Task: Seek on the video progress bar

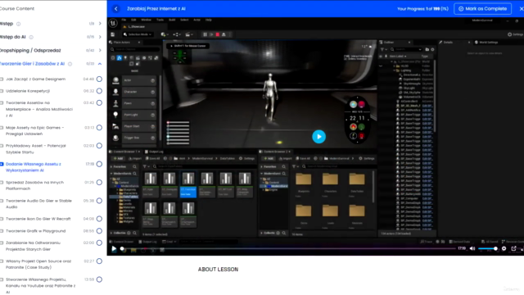Action: click(x=289, y=249)
